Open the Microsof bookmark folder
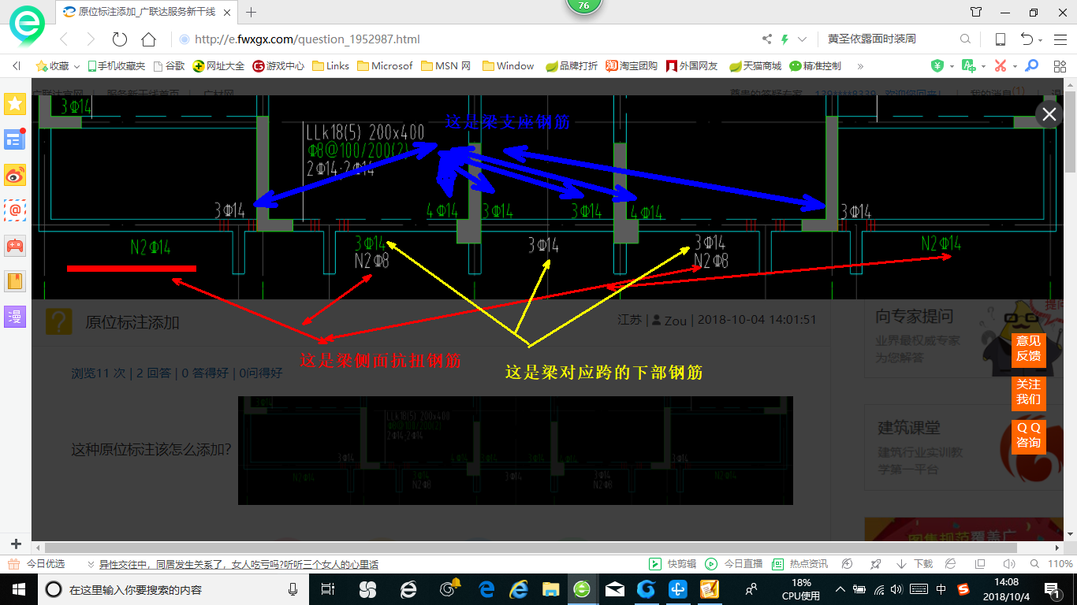The height and width of the screenshot is (605, 1077). [385, 66]
